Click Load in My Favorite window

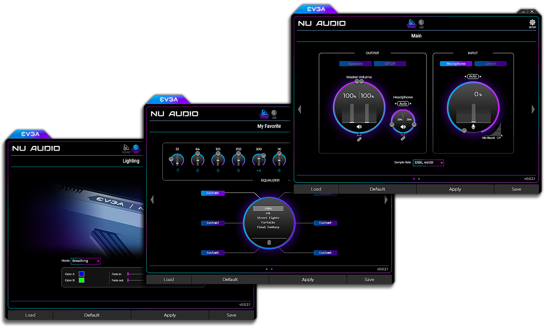169,279
